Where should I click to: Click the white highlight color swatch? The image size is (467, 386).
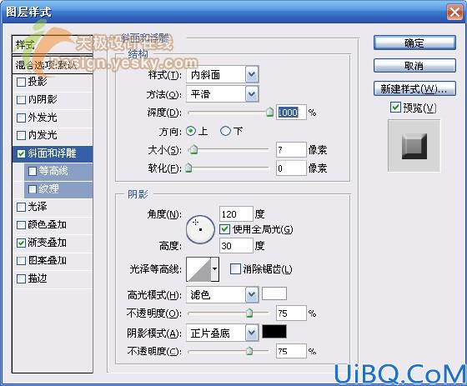click(x=274, y=293)
